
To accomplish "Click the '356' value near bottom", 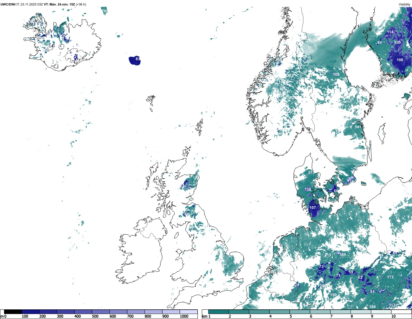I will point(372,307).
